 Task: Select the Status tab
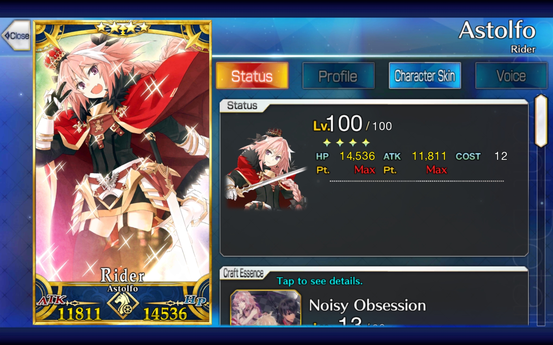pyautogui.click(x=252, y=76)
